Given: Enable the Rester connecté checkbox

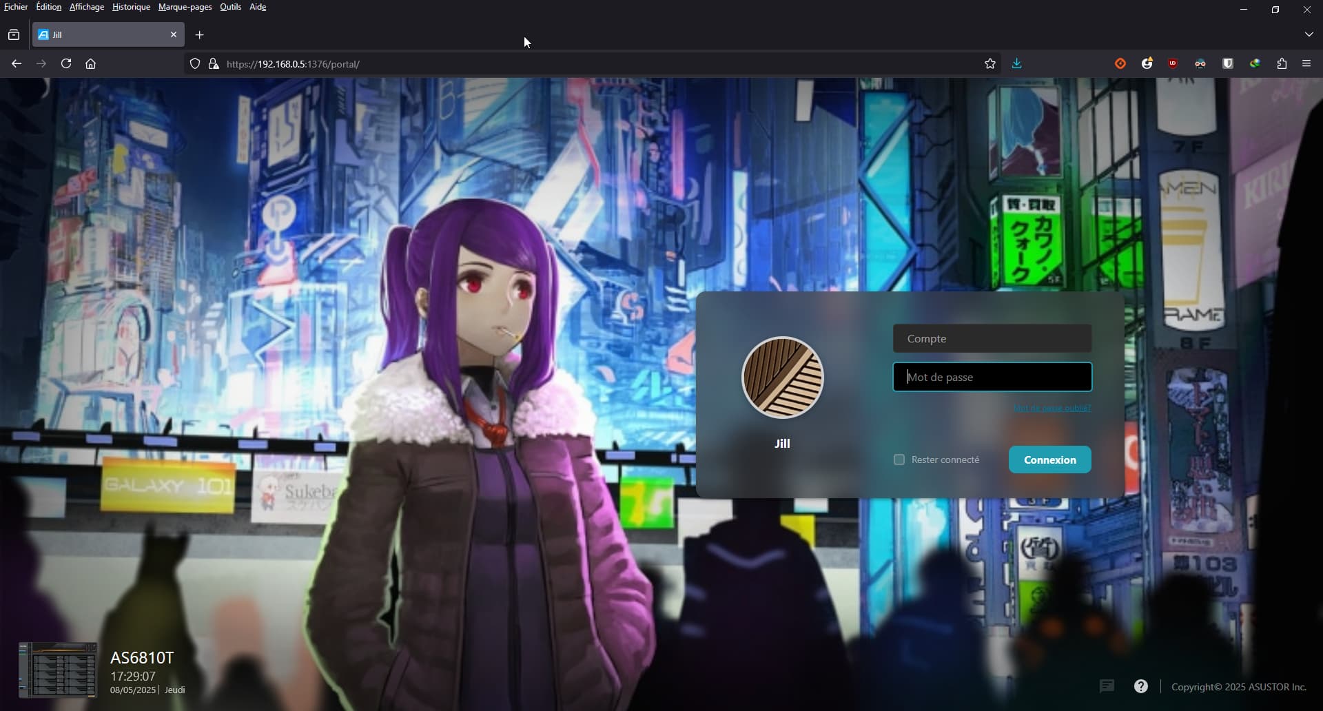Looking at the screenshot, I should coord(899,460).
